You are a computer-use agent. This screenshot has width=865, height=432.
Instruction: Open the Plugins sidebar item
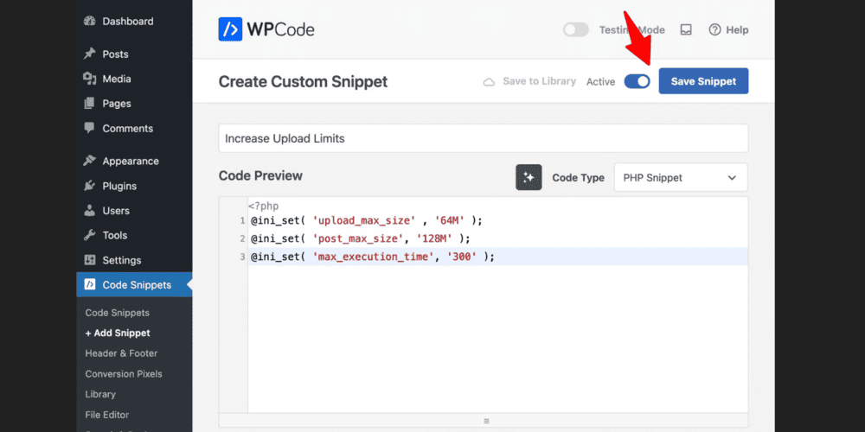pos(119,186)
